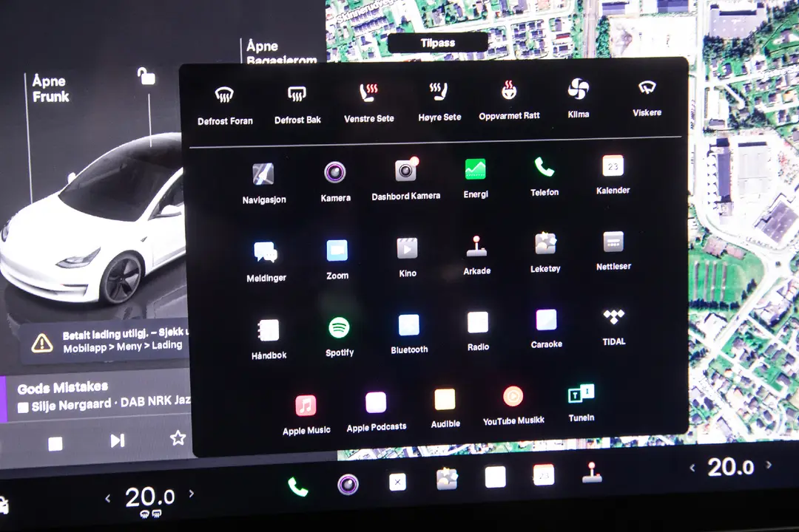Decrease left temperature with left chevron
Image resolution: width=799 pixels, height=532 pixels.
pos(107,499)
